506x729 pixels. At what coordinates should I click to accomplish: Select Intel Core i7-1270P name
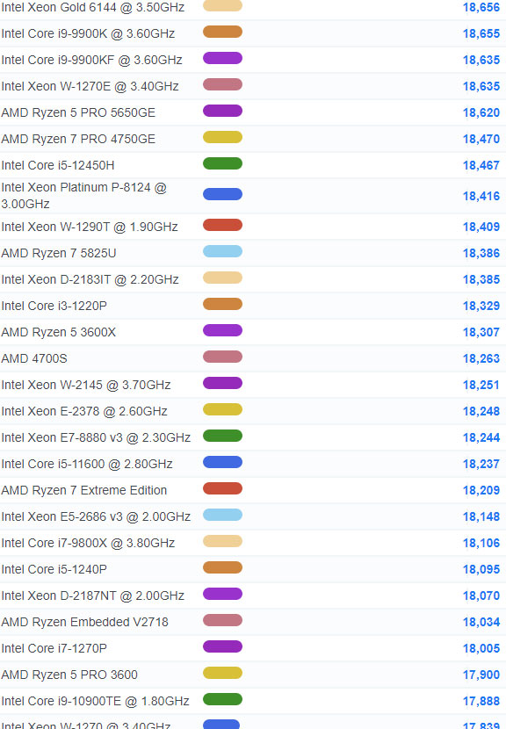pyautogui.click(x=54, y=648)
